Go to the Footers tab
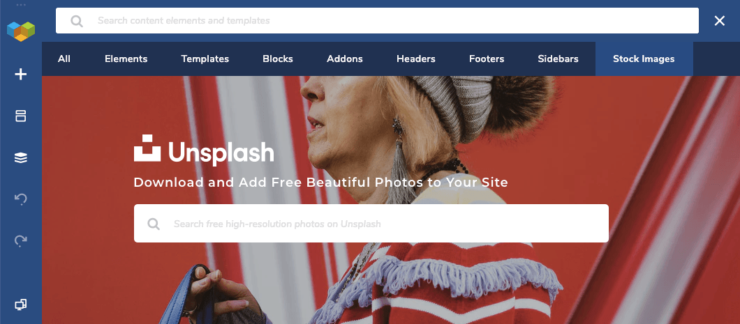 (487, 59)
